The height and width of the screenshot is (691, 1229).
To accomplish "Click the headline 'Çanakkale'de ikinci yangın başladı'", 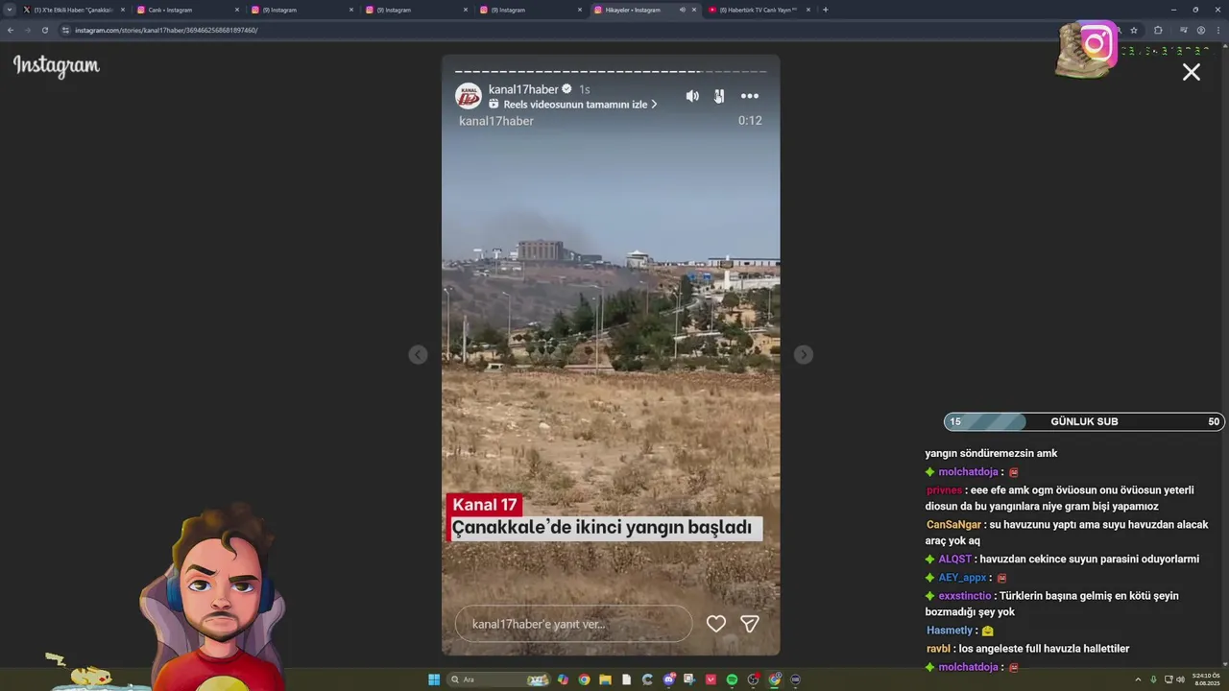I will click(x=602, y=528).
